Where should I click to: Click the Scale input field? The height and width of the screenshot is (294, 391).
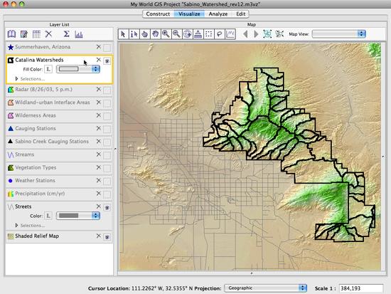pos(361,288)
